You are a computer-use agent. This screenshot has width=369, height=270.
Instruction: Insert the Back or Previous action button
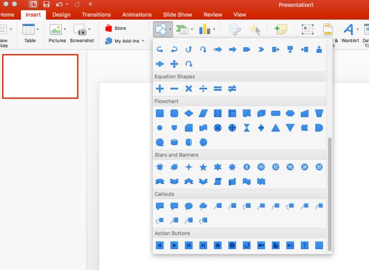pos(160,246)
